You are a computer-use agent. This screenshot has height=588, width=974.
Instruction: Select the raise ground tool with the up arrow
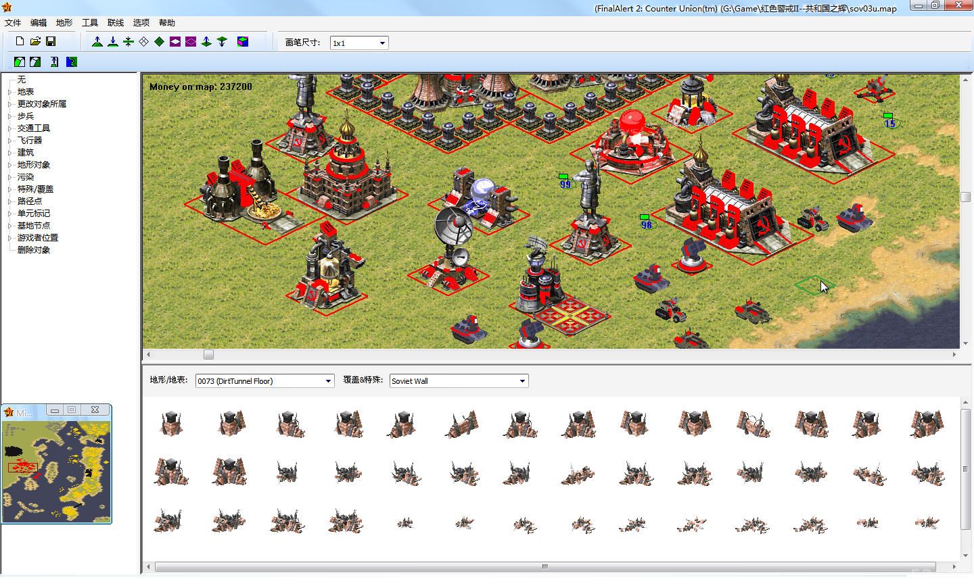(x=97, y=42)
